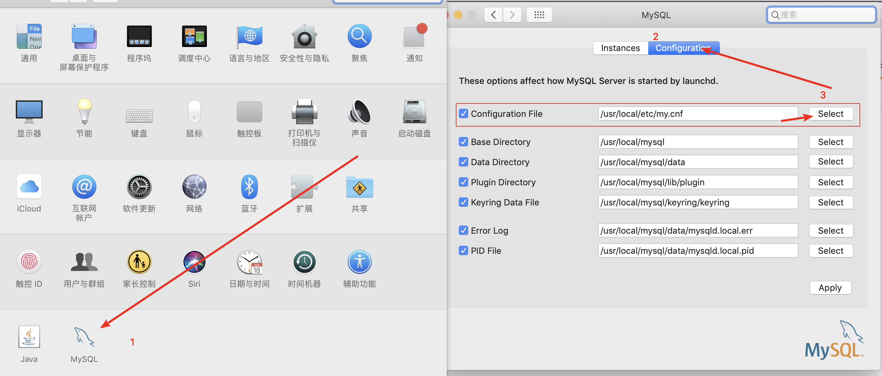
Task: Toggle the Plugin Directory checkbox
Action: point(464,182)
